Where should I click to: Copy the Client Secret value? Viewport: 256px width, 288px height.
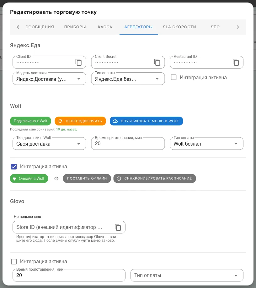pyautogui.click(x=157, y=62)
